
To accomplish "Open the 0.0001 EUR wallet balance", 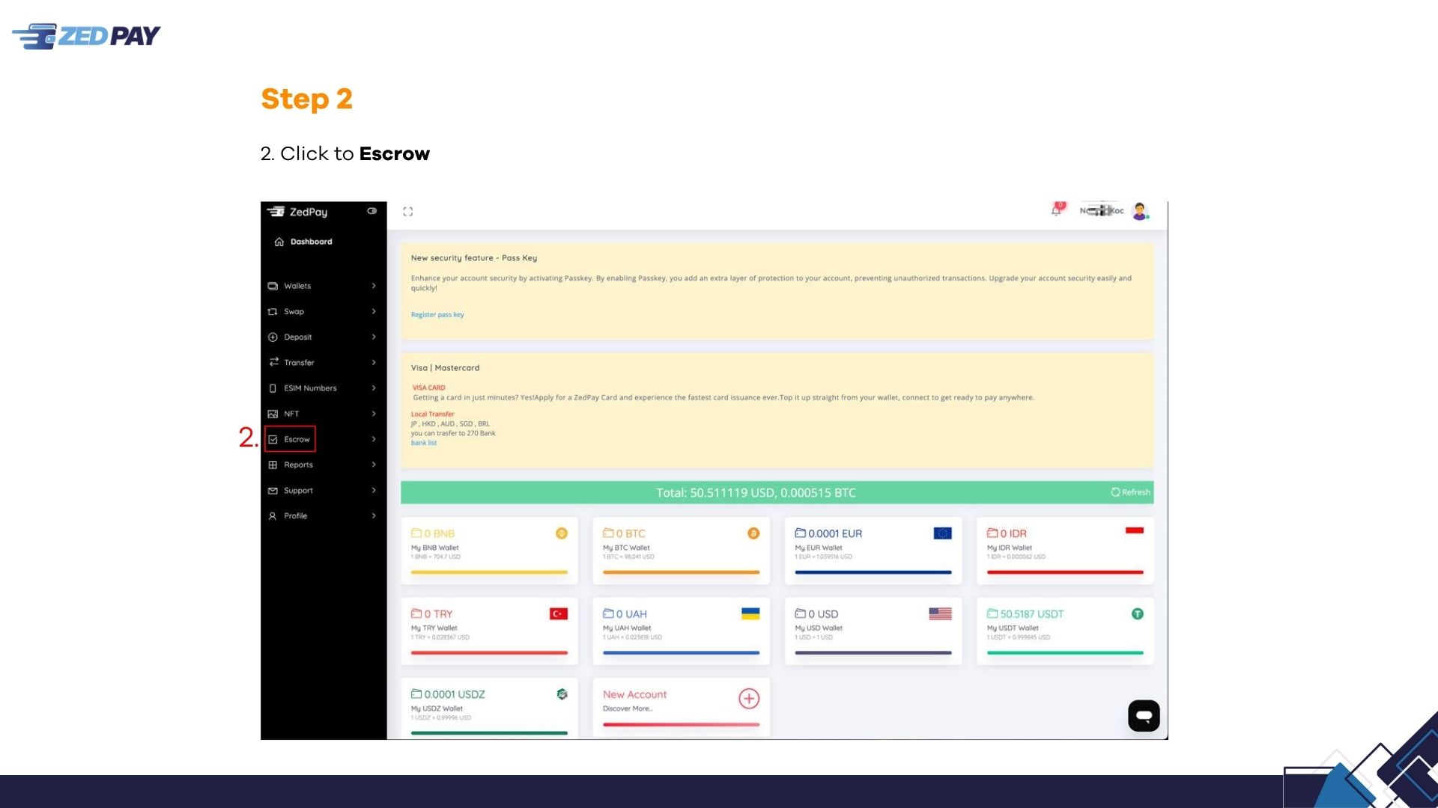I will point(828,533).
